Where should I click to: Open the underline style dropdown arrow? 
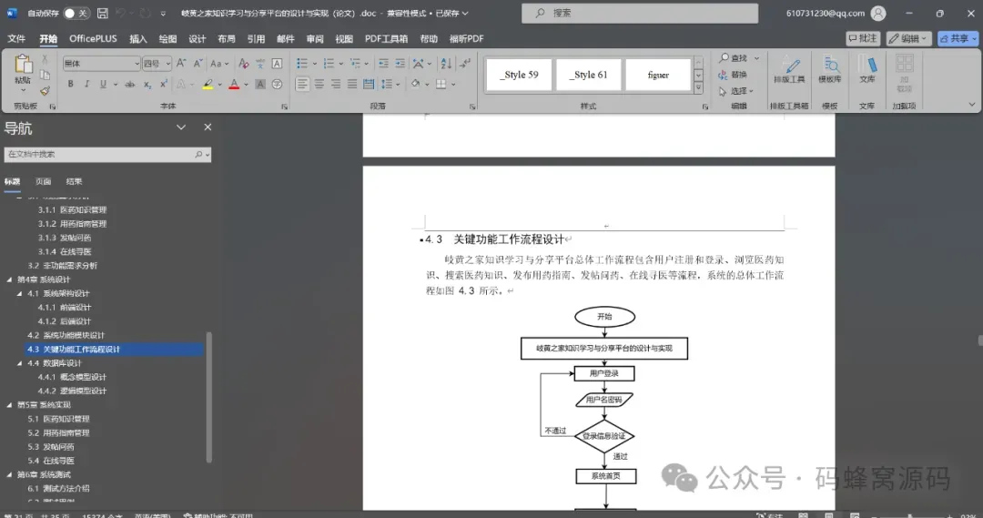click(x=116, y=84)
